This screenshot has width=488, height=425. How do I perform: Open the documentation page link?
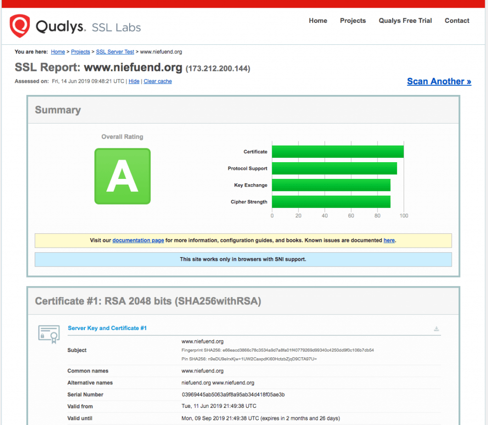coord(138,240)
